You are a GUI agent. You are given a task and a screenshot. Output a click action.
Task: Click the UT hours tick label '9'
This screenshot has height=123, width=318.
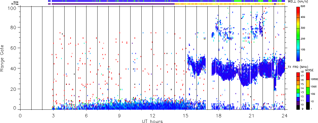(119, 115)
